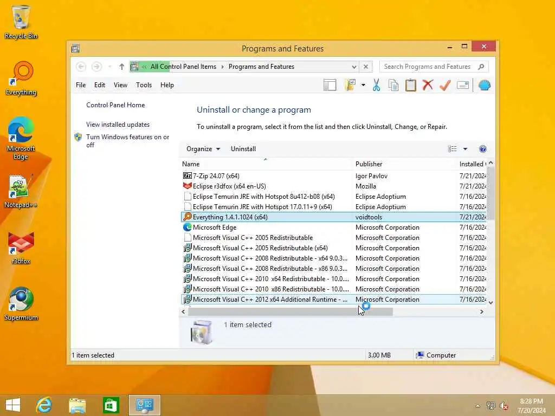
Task: Click the Notepad++ desktop shortcut
Action: [x=21, y=191]
